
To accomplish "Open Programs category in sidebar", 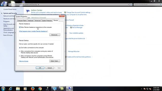I will (6, 21).
